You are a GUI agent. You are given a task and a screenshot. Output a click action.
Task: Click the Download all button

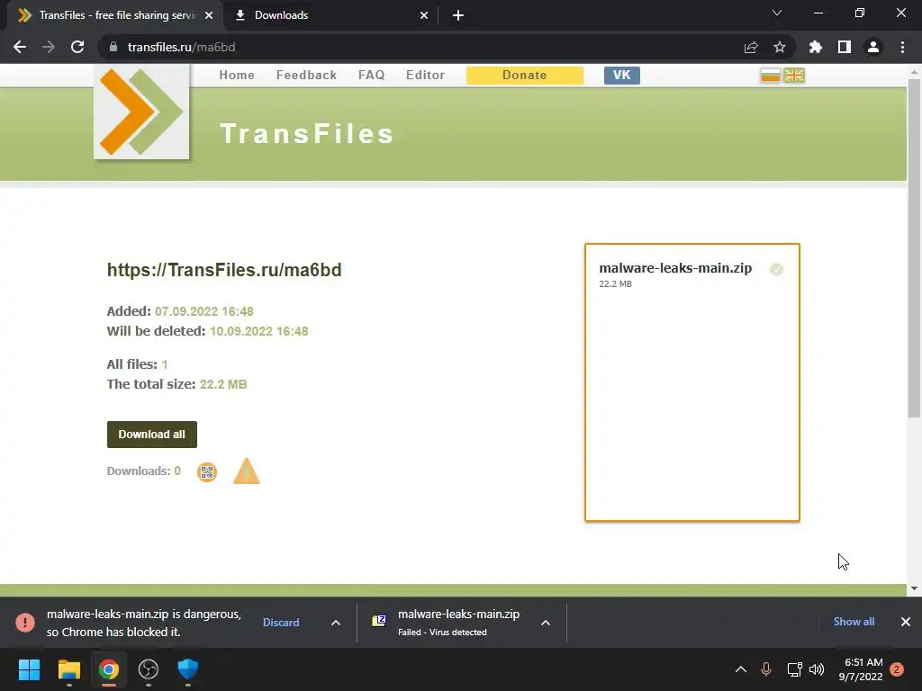pyautogui.click(x=151, y=435)
